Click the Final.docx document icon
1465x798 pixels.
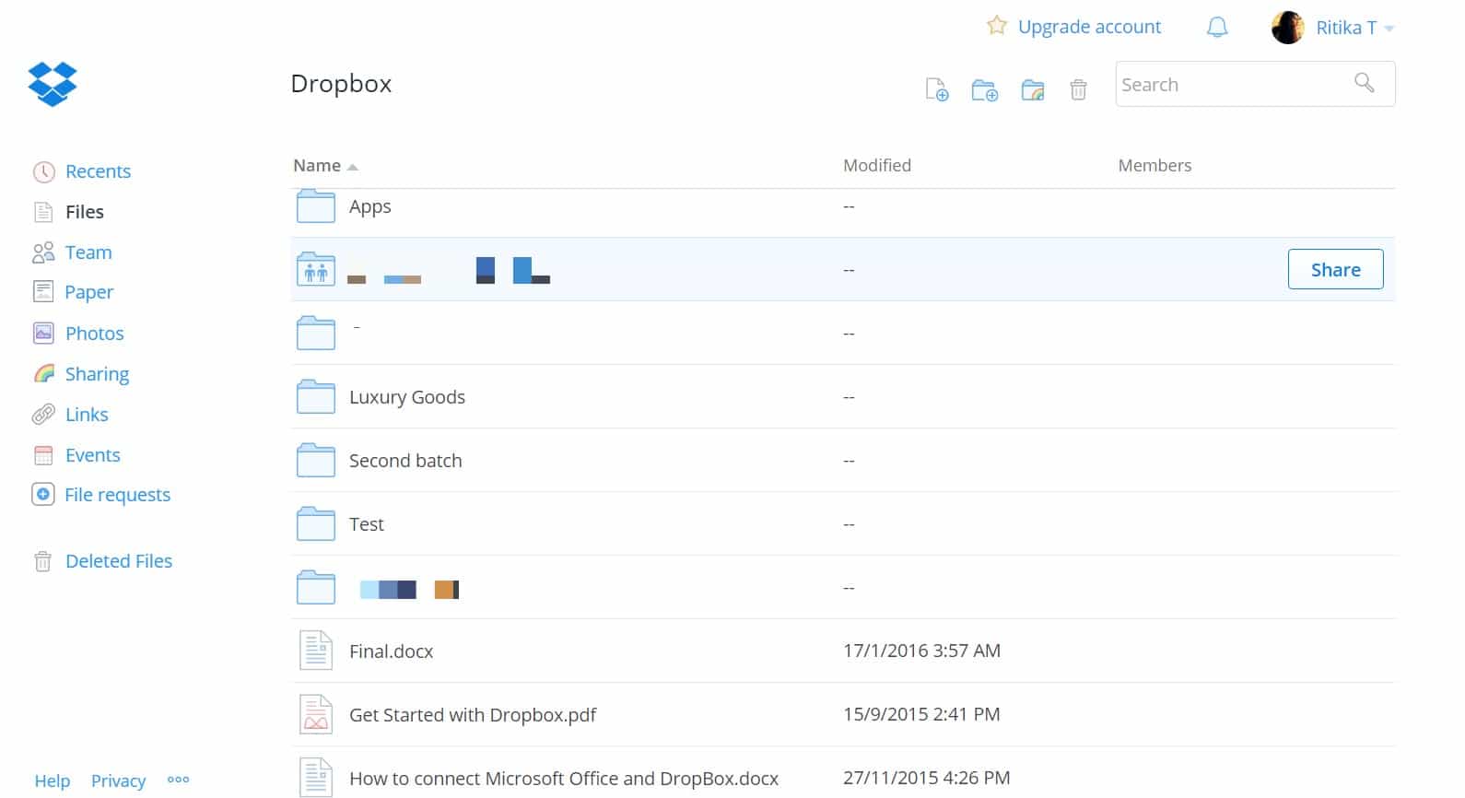[x=315, y=651]
